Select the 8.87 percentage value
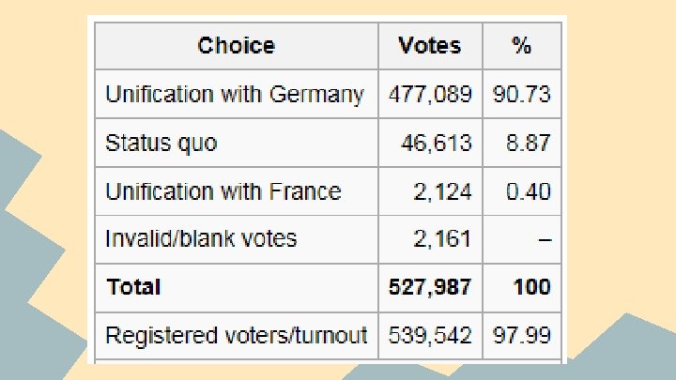Image resolution: width=676 pixels, height=380 pixels. pyautogui.click(x=527, y=144)
